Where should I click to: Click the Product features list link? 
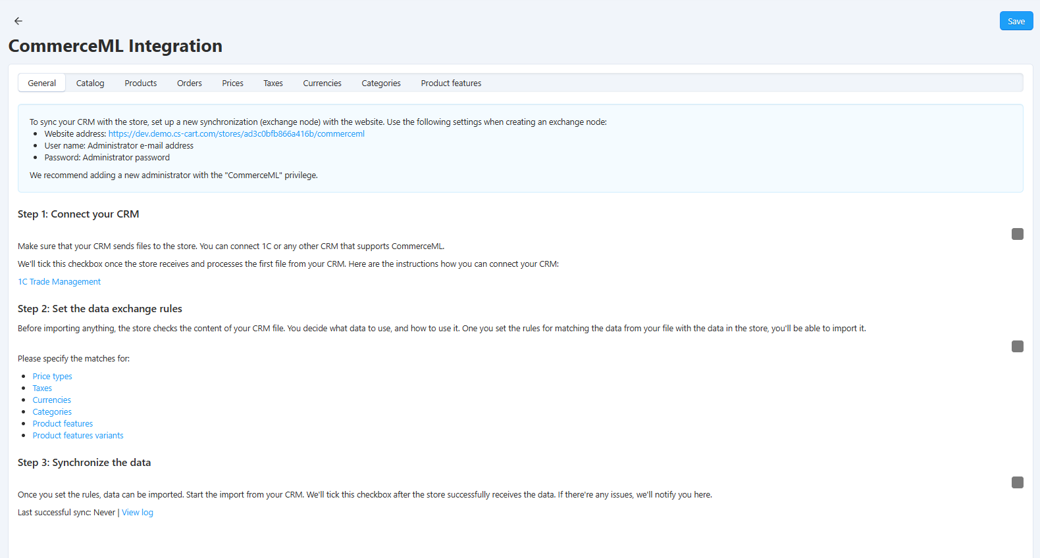pyautogui.click(x=63, y=424)
